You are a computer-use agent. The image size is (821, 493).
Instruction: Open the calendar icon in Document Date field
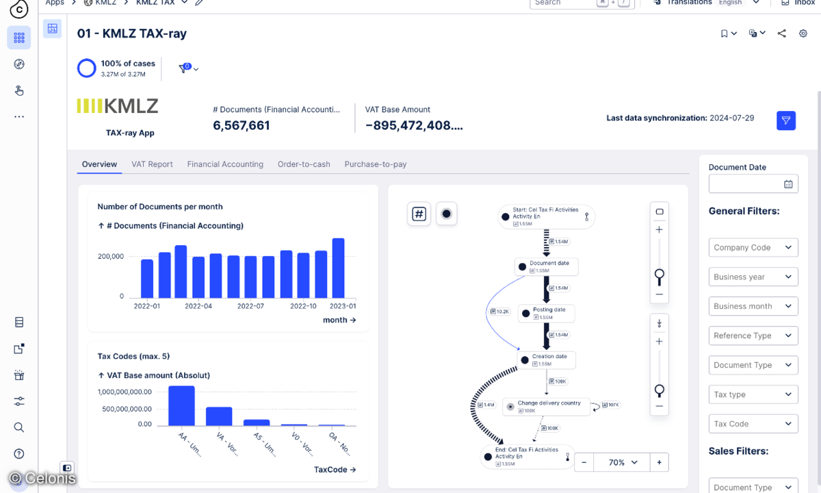pos(788,184)
